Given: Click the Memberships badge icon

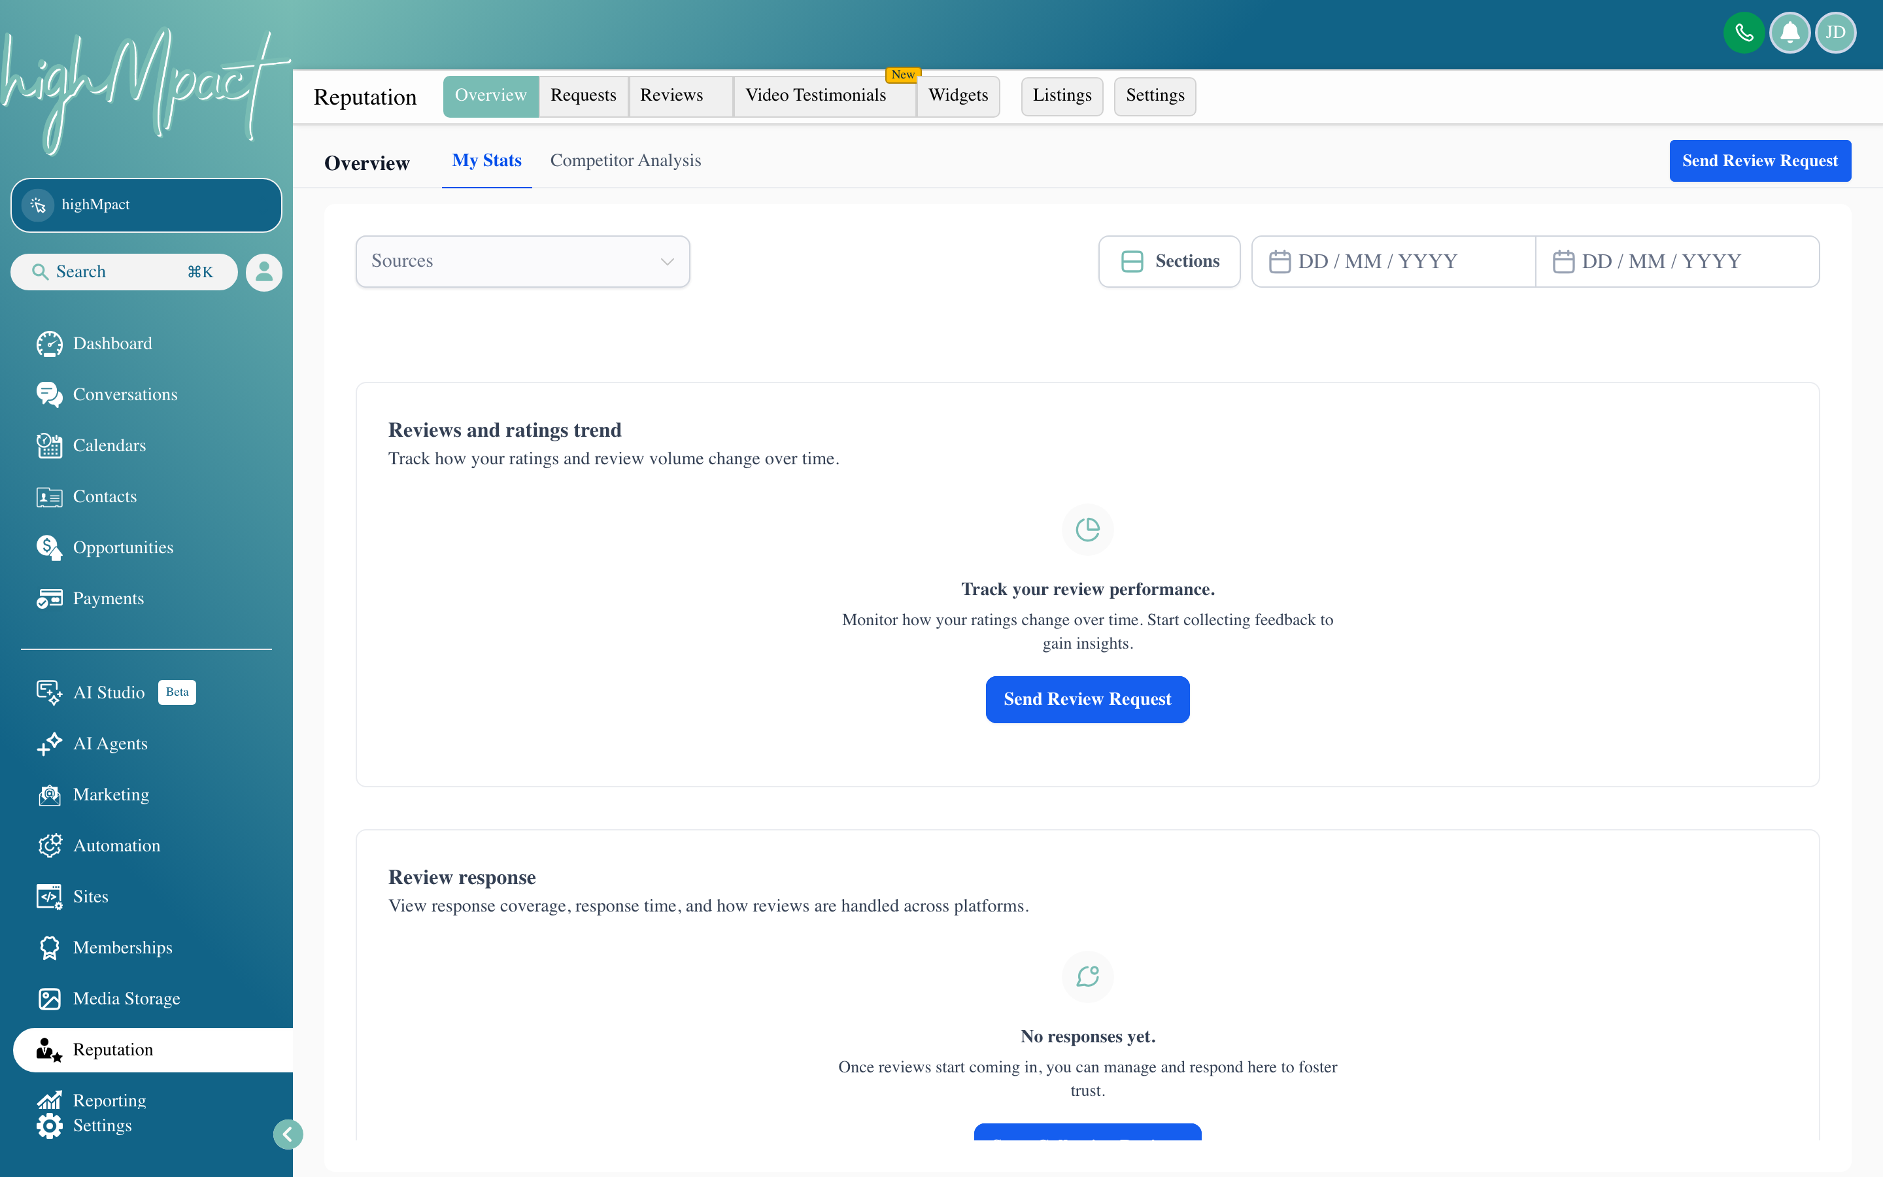Looking at the screenshot, I should pos(49,947).
